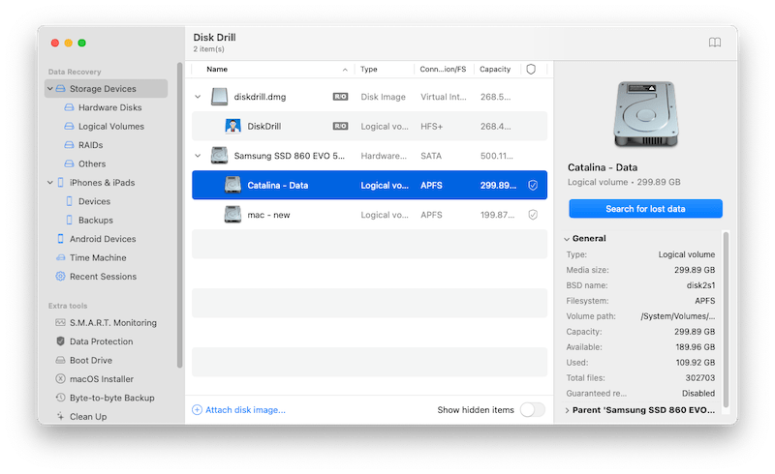The height and width of the screenshot is (474, 775).
Task: Expand the Parent 'Samsung SSD 860 EVO' section
Action: [568, 410]
